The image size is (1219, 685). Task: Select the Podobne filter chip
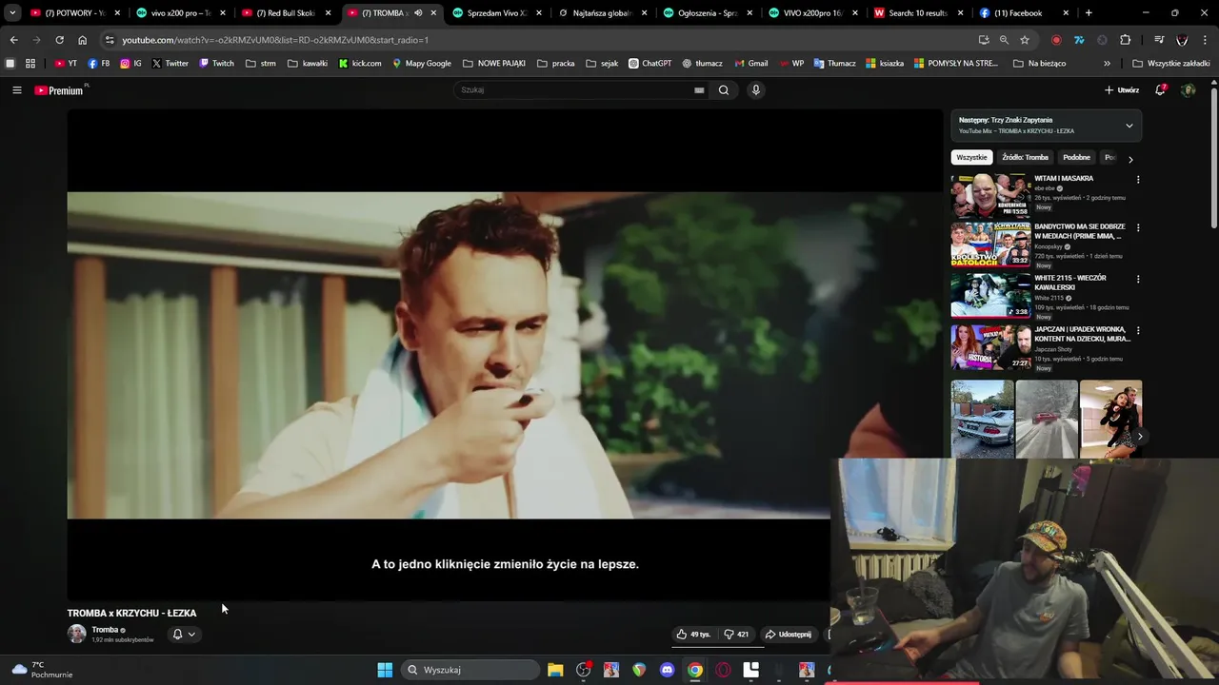(1076, 158)
